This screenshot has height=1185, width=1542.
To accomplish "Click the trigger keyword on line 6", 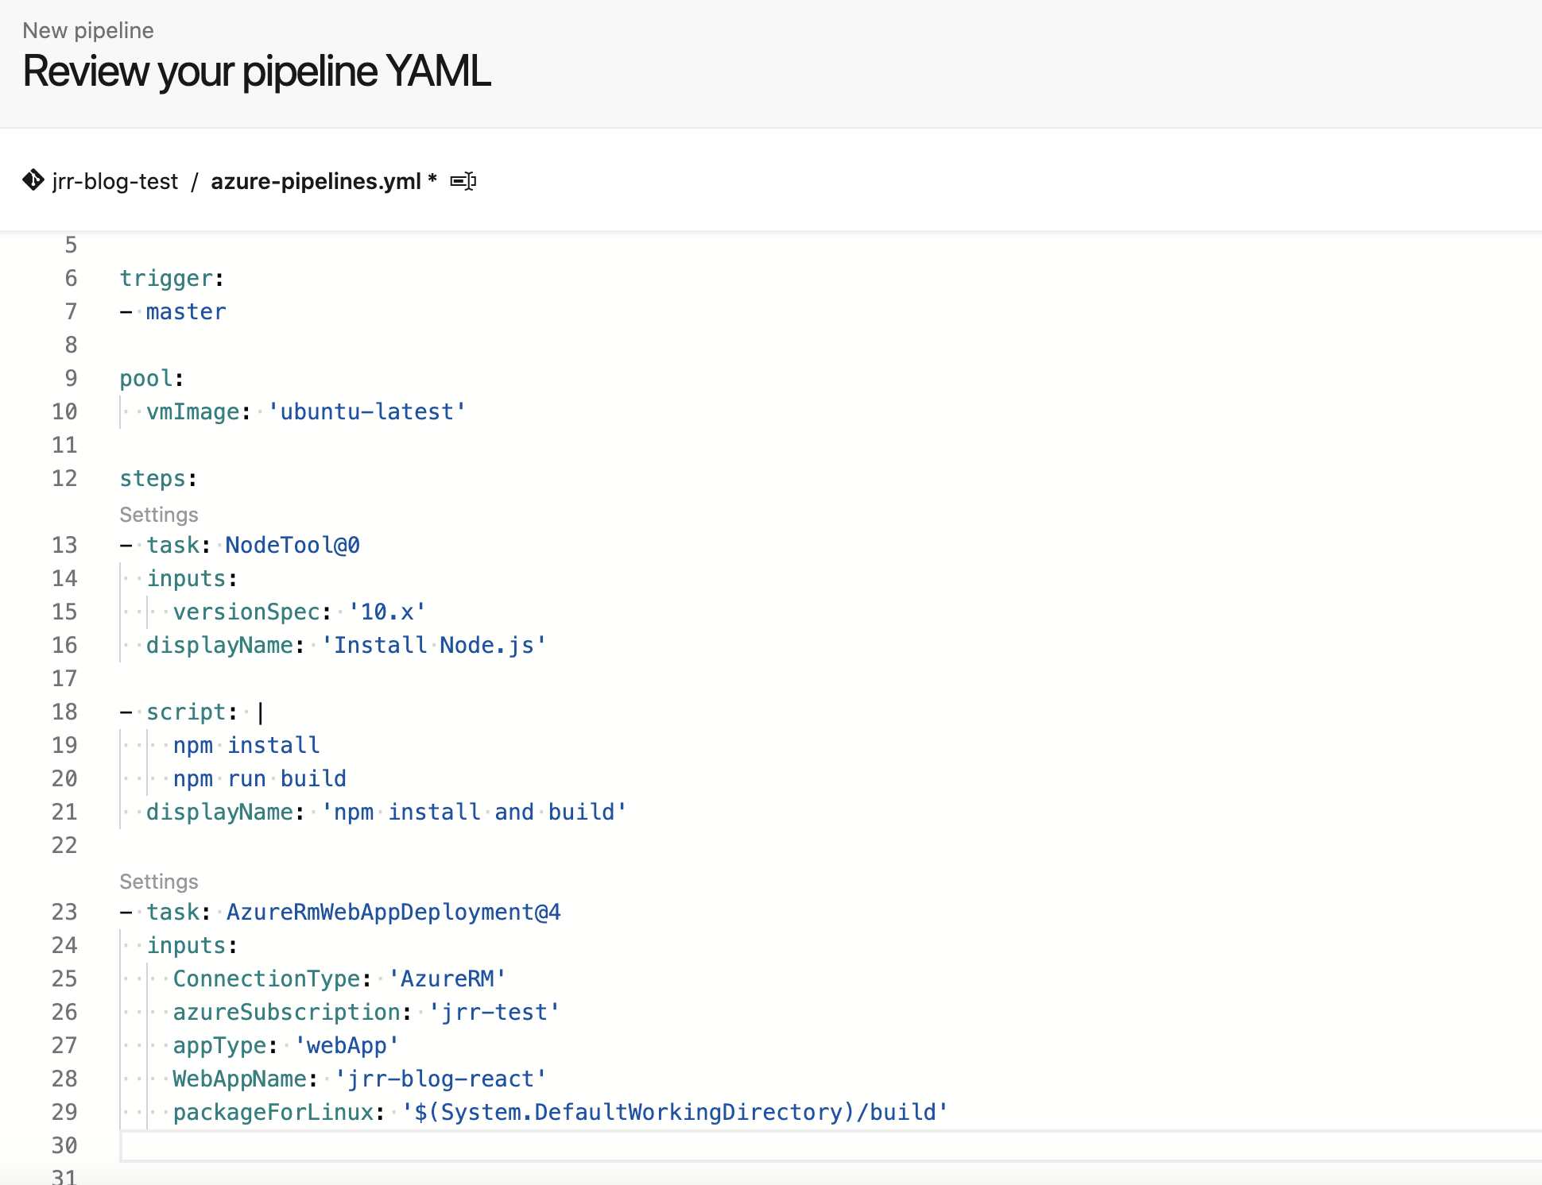I will (166, 278).
